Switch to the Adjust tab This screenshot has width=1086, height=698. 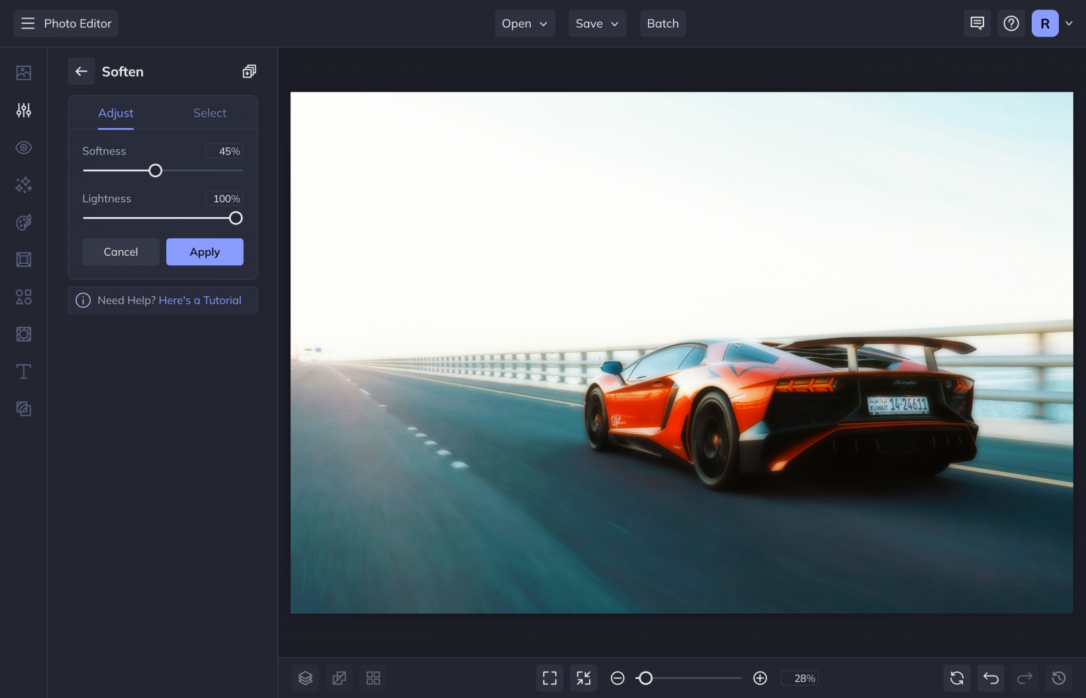[x=115, y=113]
